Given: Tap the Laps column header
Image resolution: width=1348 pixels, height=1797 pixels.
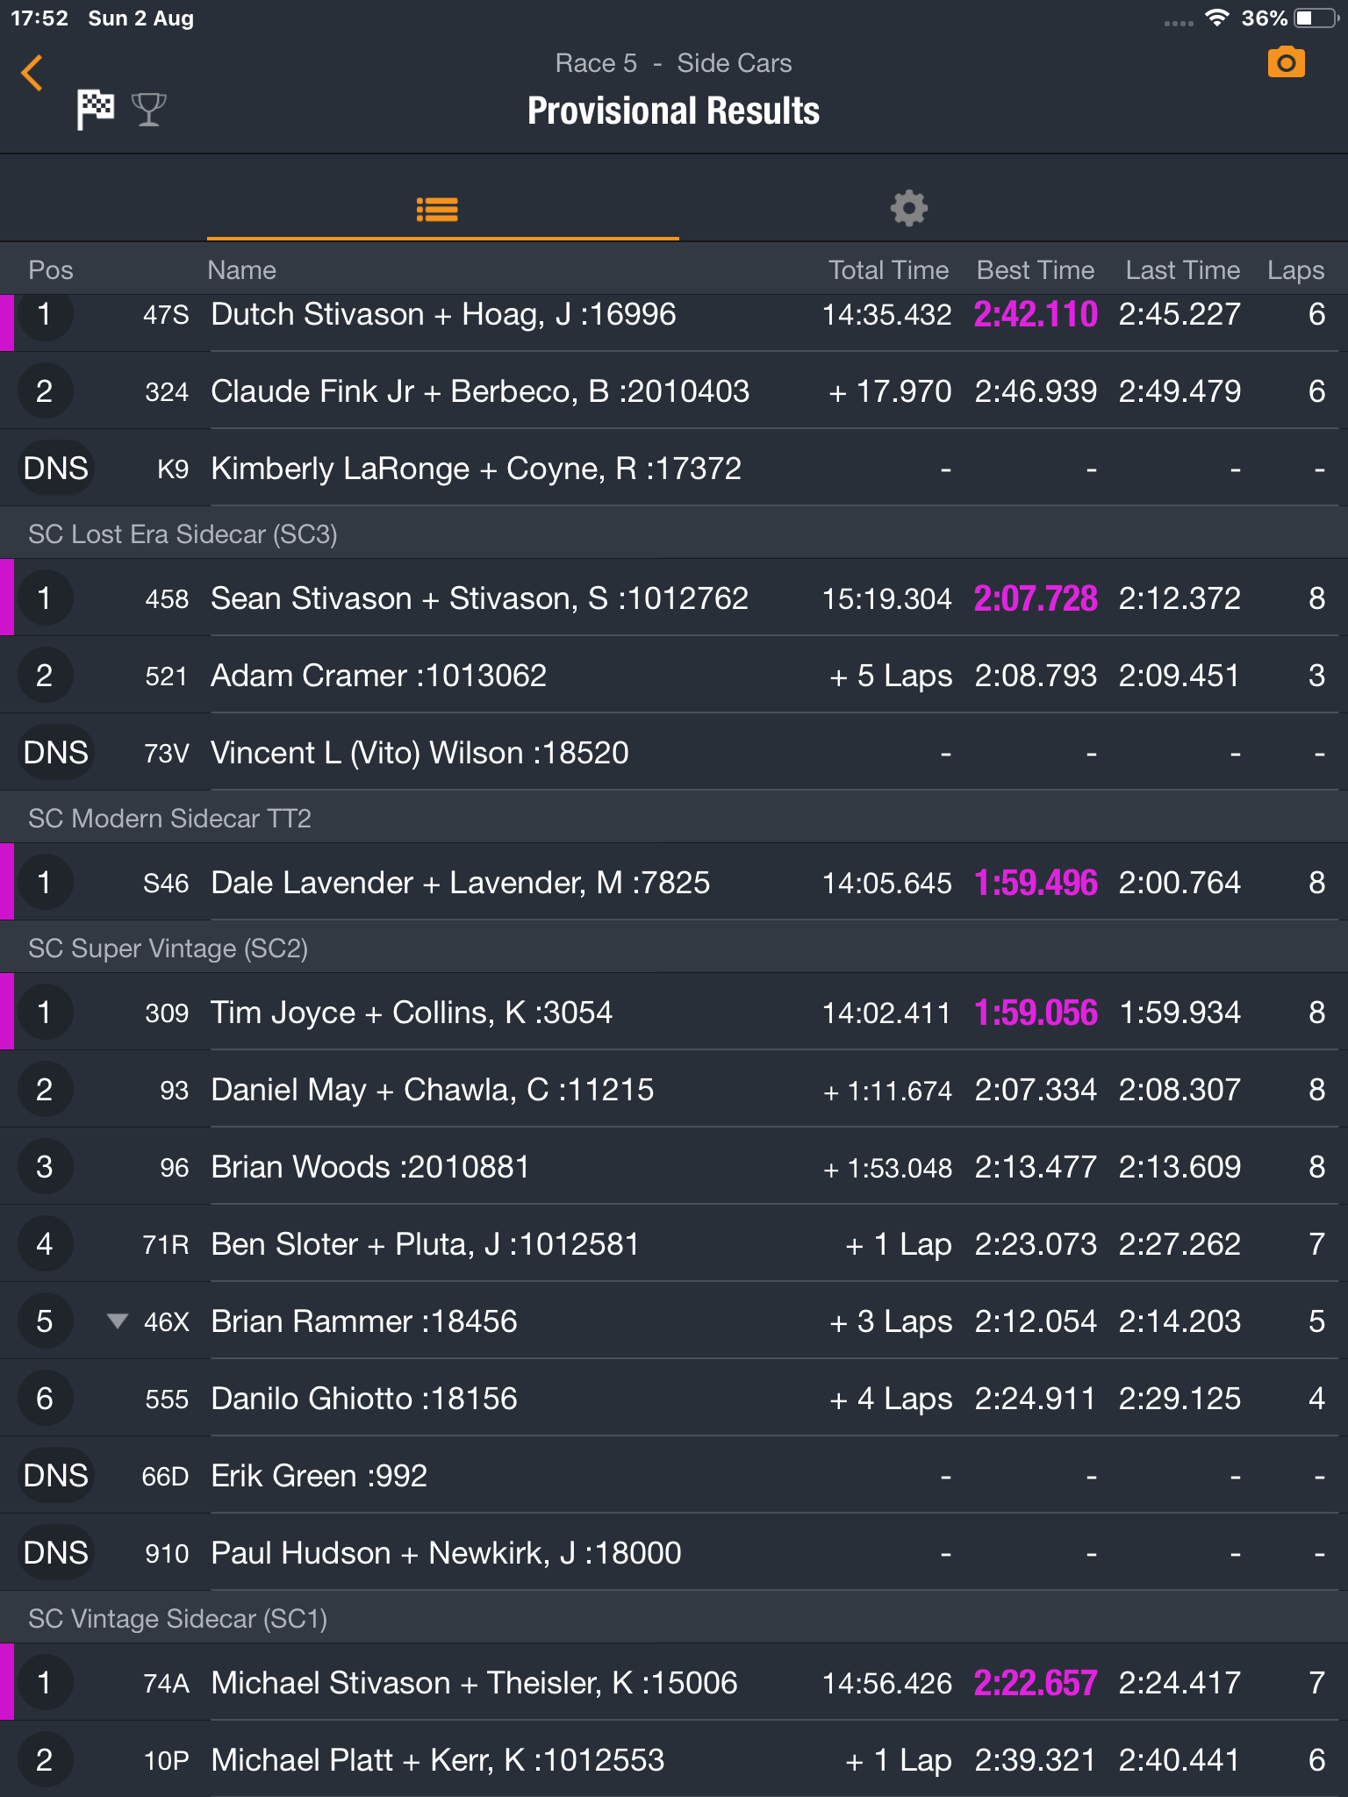Looking at the screenshot, I should point(1295,270).
